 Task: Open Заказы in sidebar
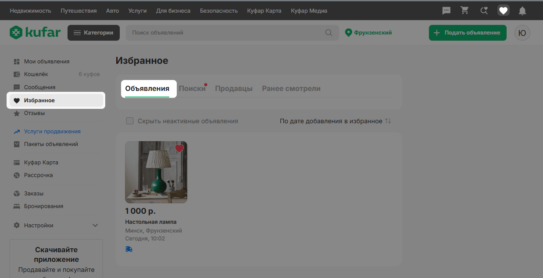point(34,194)
